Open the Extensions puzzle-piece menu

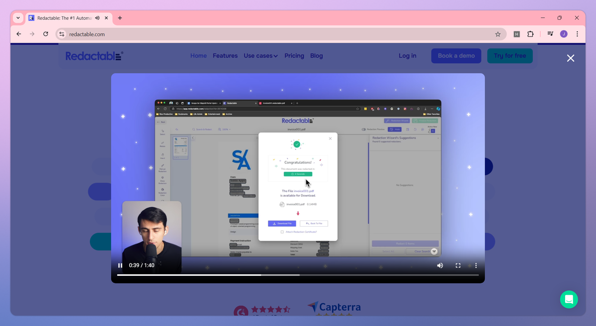tap(530, 34)
